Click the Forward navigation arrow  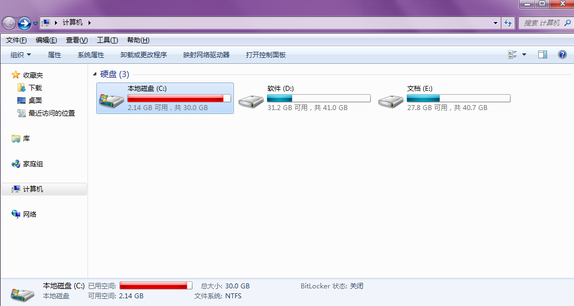(x=25, y=24)
